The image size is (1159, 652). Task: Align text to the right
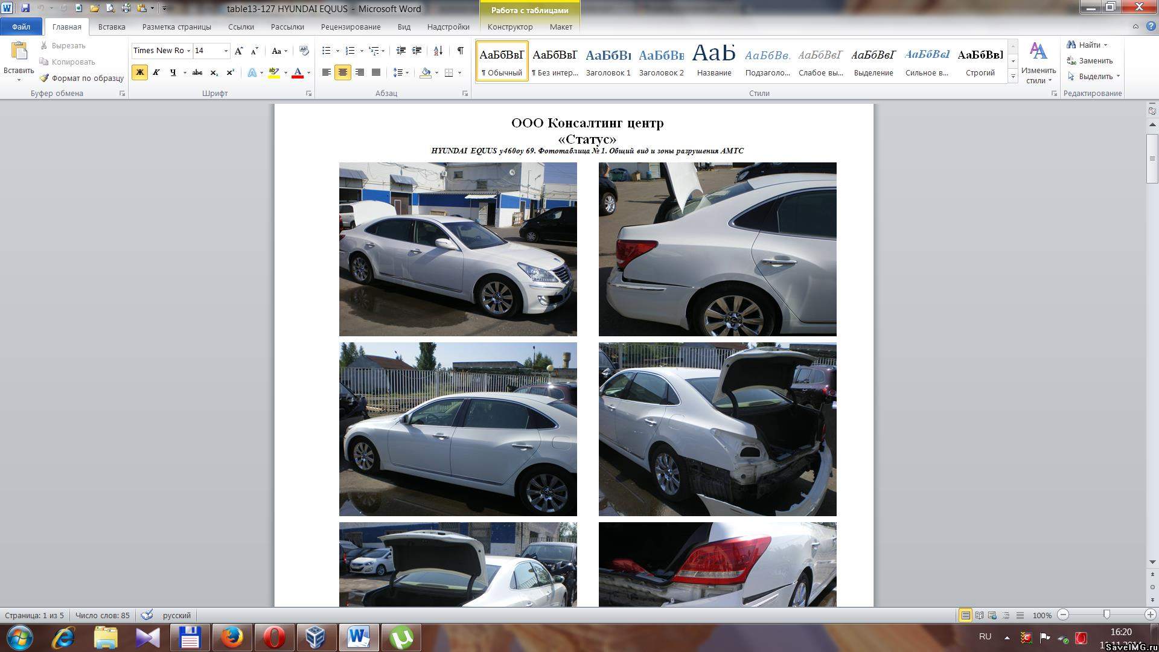point(360,72)
